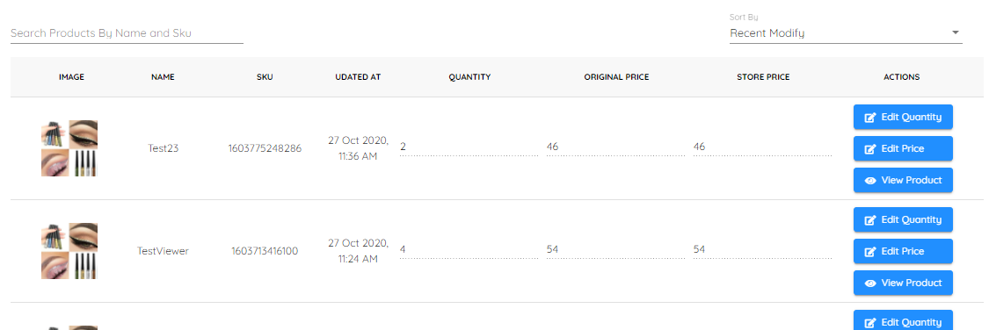The height and width of the screenshot is (330, 989).
Task: Open the Test23 product image thumbnail
Action: [x=69, y=148]
